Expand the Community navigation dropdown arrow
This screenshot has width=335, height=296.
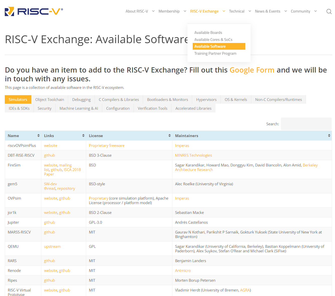point(315,11)
